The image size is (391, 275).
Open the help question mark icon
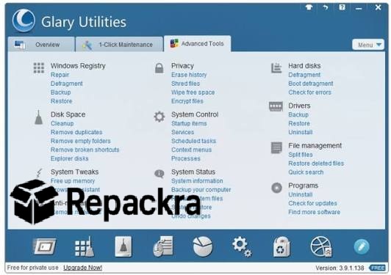342,7
